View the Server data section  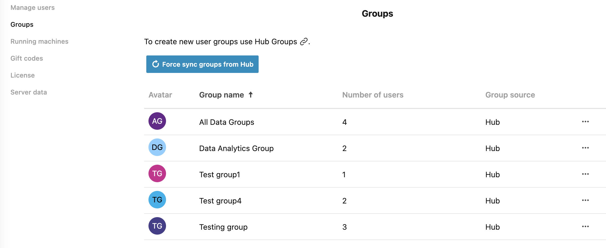[28, 92]
